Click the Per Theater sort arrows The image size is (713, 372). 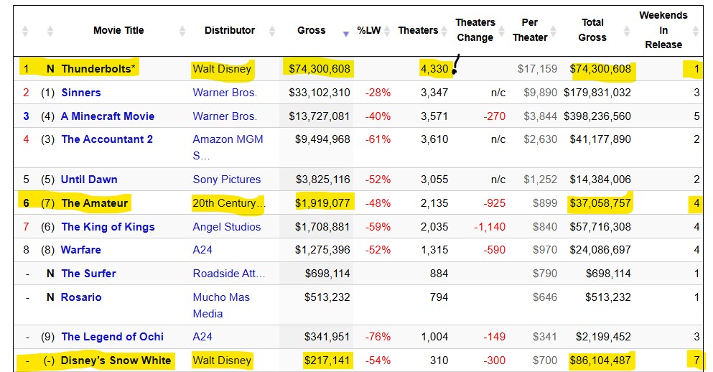coord(554,31)
